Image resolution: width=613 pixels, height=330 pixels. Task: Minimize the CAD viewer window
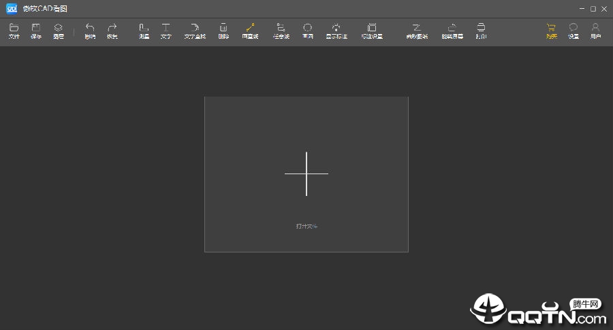tap(582, 9)
